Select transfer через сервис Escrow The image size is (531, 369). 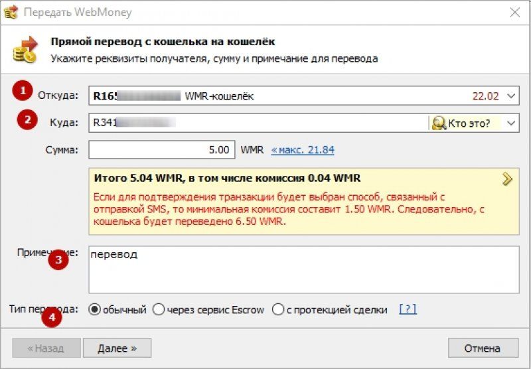[208, 309]
